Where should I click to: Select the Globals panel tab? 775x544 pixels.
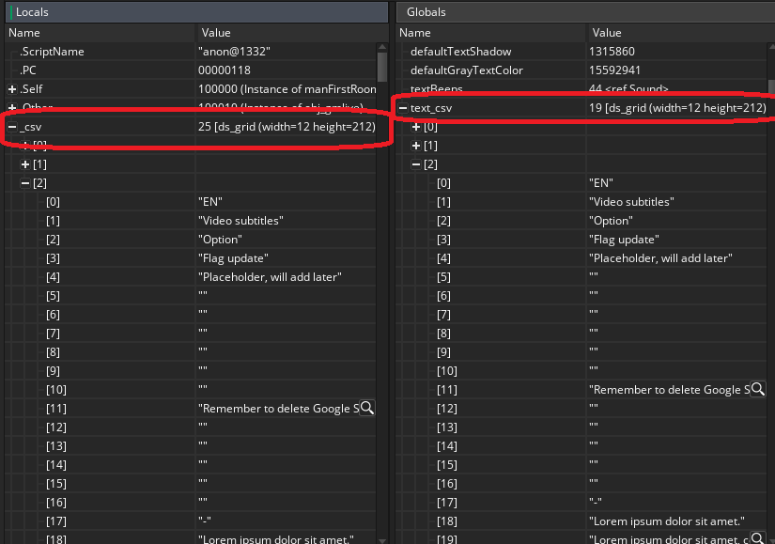(x=585, y=12)
